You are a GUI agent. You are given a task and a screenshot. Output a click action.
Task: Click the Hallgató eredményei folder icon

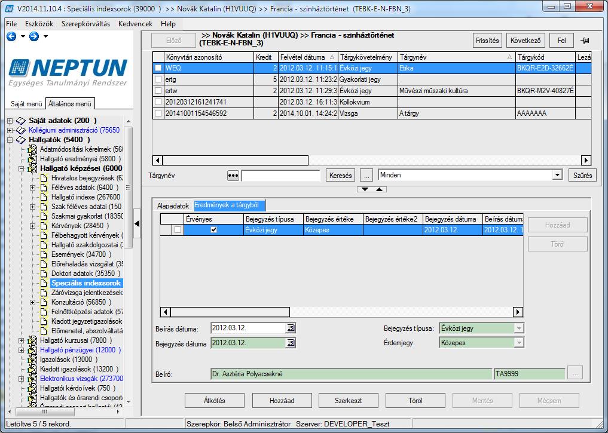tap(32, 159)
